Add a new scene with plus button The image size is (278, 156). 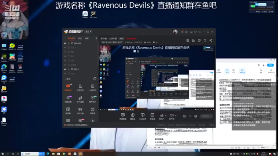click(x=96, y=38)
